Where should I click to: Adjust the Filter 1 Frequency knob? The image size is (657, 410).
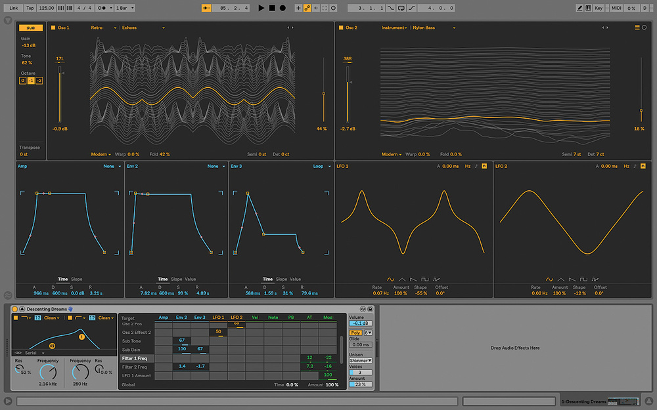point(48,373)
